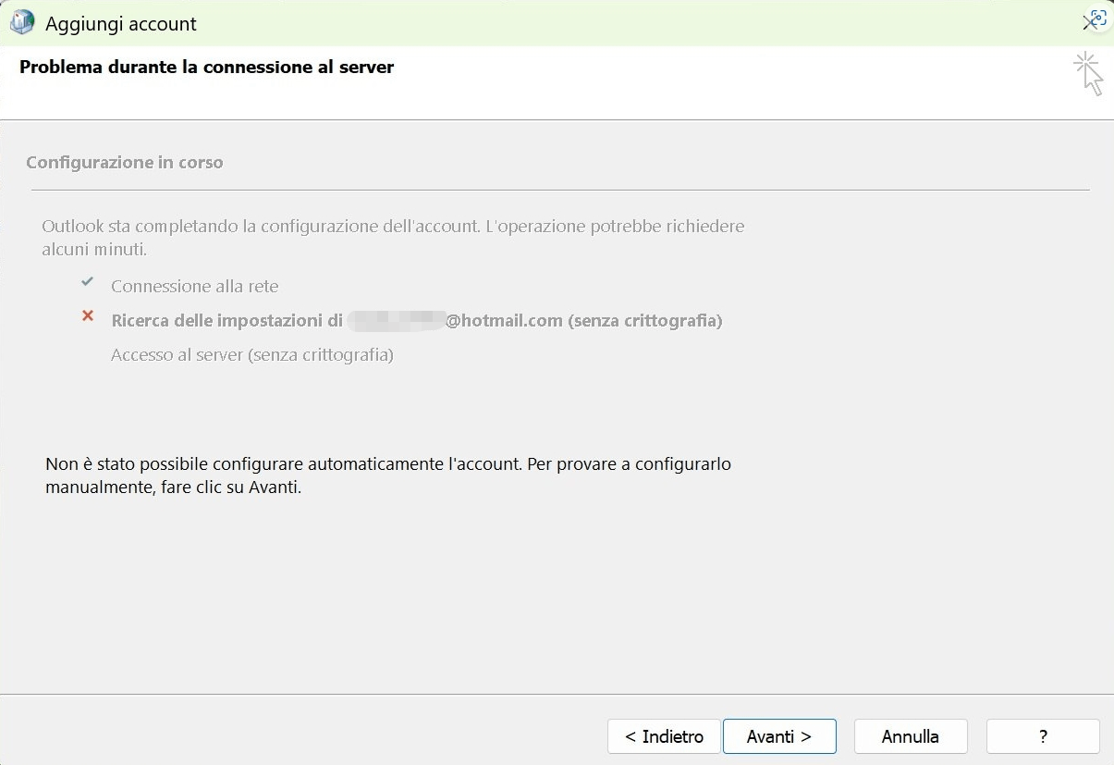Click the visual search capture icon
Viewport: 1114px width, 765px height.
coord(1097,17)
